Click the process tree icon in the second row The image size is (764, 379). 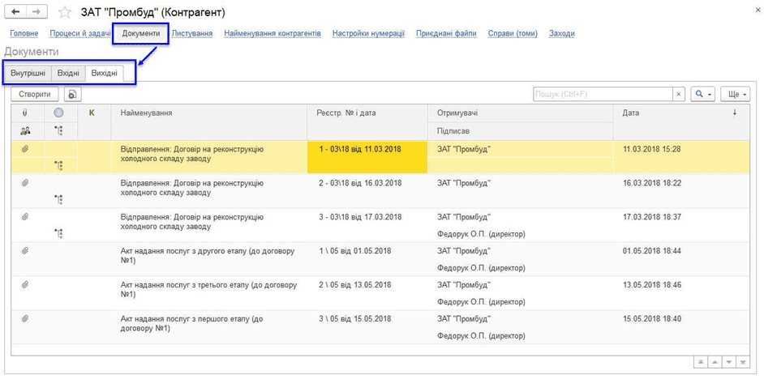pyautogui.click(x=58, y=199)
